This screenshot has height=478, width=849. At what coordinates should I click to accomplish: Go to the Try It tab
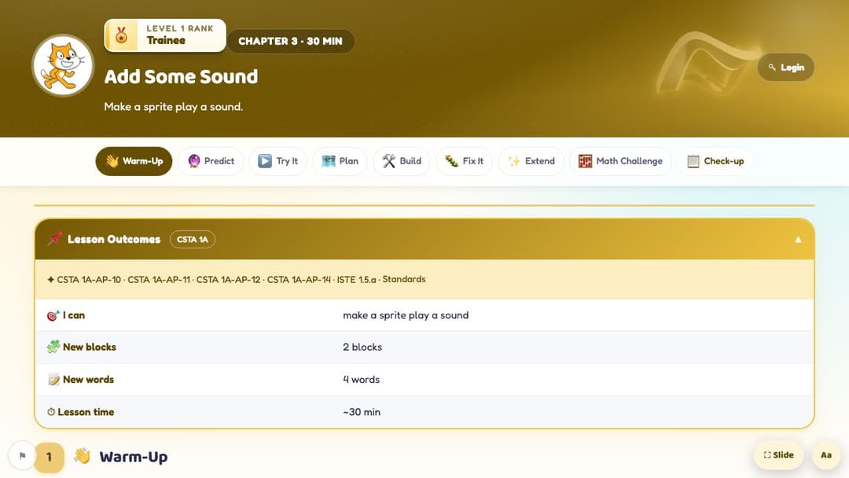pyautogui.click(x=277, y=161)
